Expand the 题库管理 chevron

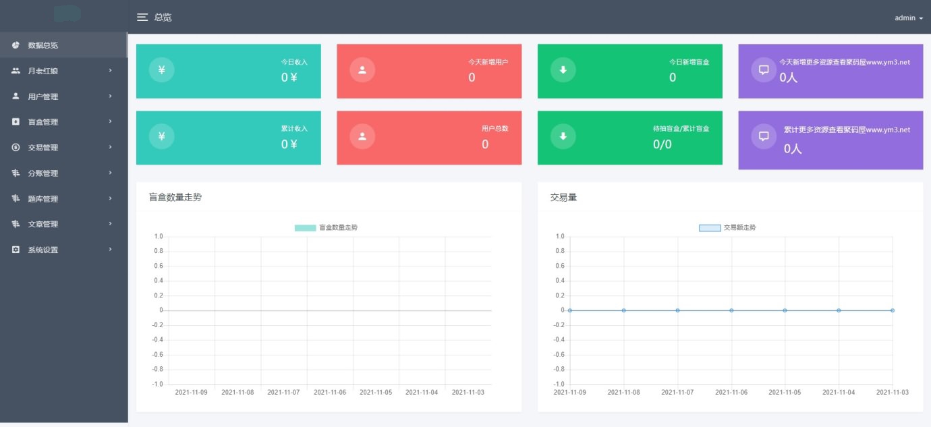(110, 199)
